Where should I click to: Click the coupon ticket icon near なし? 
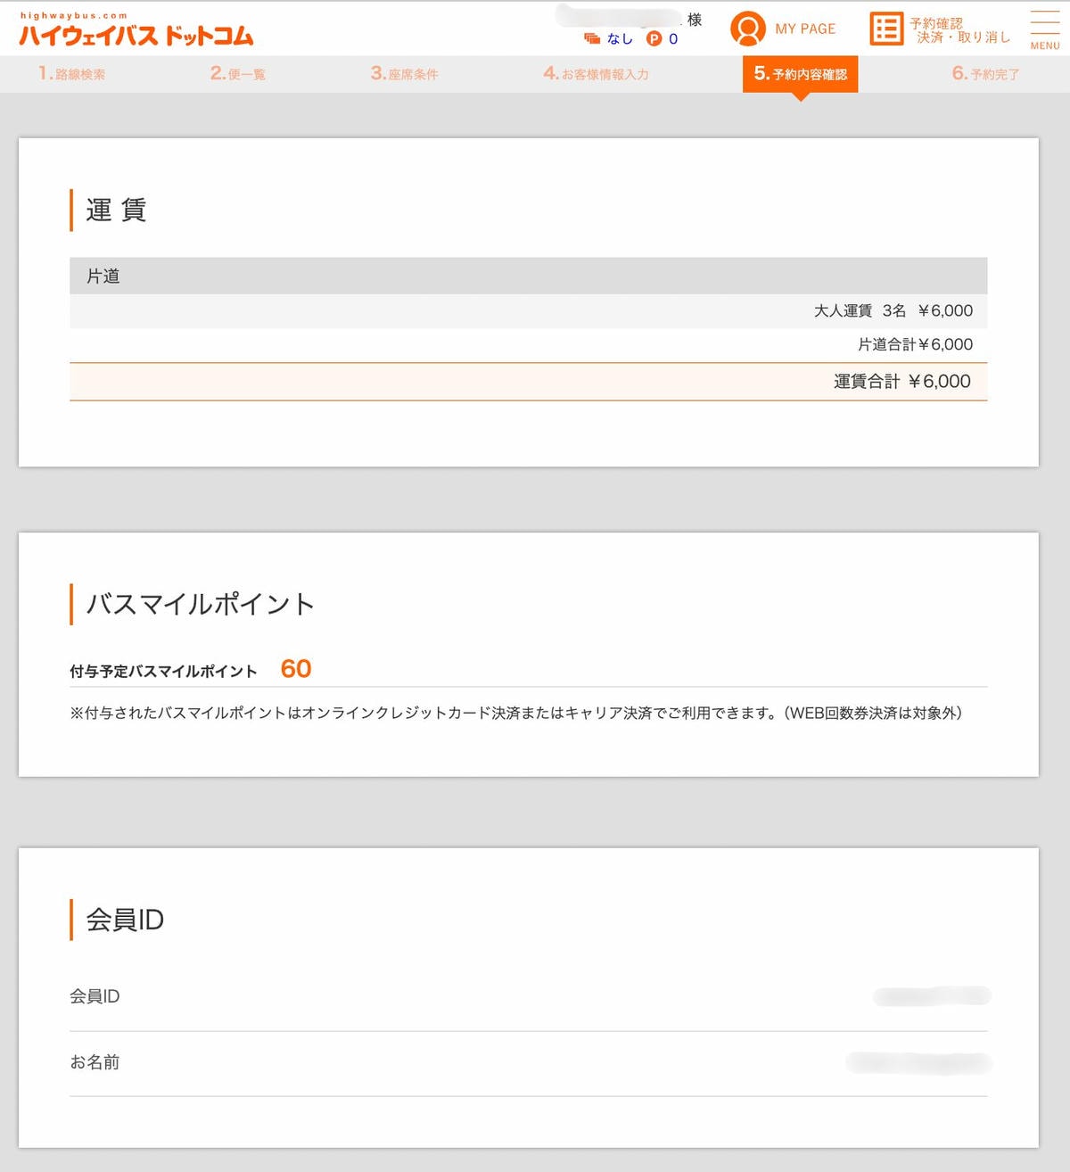tap(592, 38)
